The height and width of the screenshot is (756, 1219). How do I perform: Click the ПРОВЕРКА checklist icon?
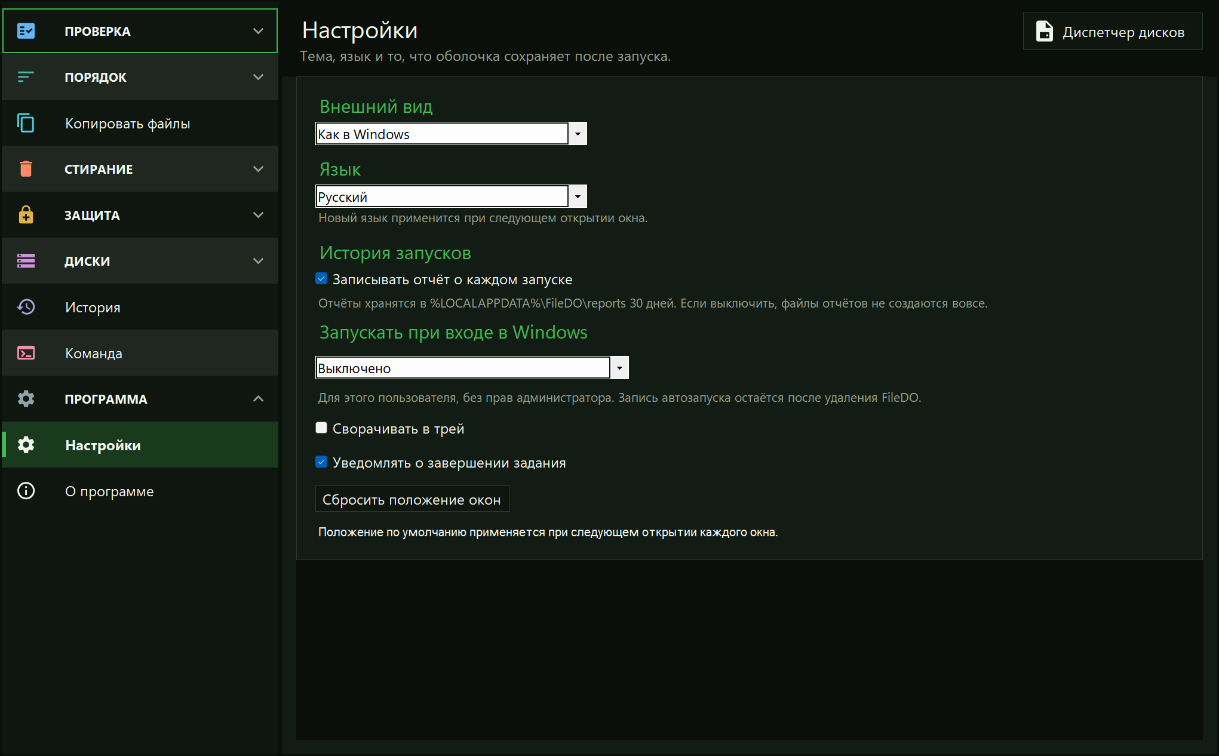click(x=26, y=31)
